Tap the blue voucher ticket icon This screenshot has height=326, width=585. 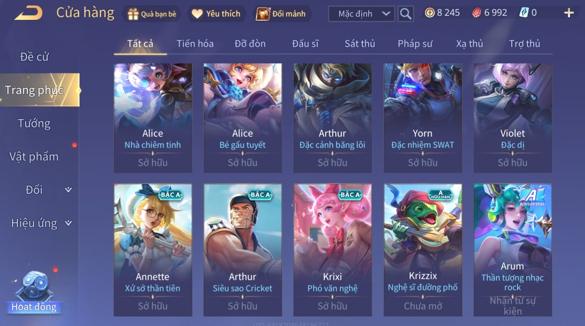524,13
